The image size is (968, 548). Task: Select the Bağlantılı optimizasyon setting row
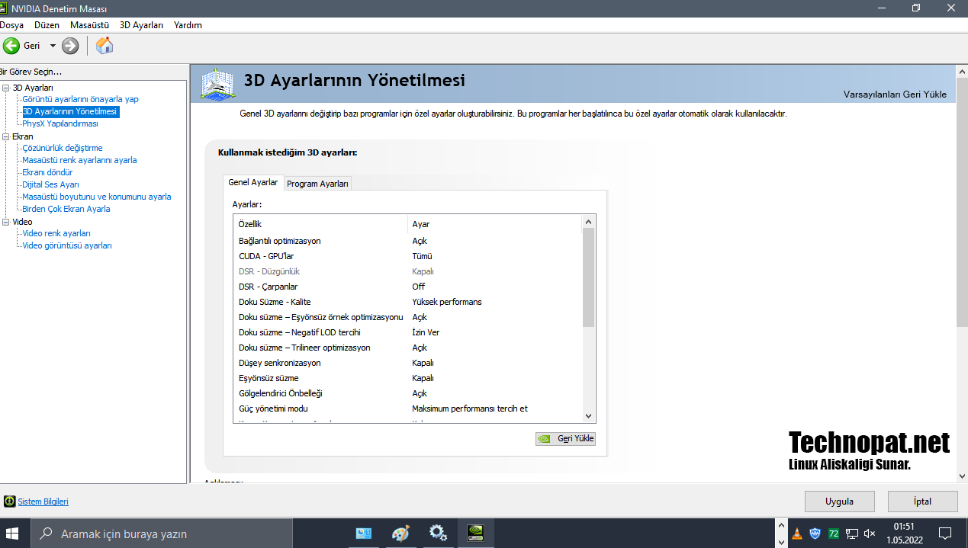(408, 241)
